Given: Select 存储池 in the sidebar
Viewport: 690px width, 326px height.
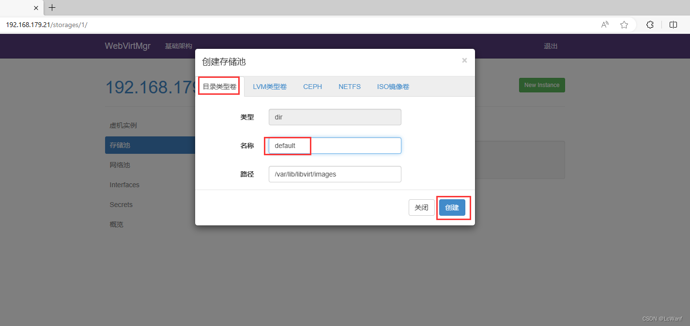Looking at the screenshot, I should click(x=150, y=145).
